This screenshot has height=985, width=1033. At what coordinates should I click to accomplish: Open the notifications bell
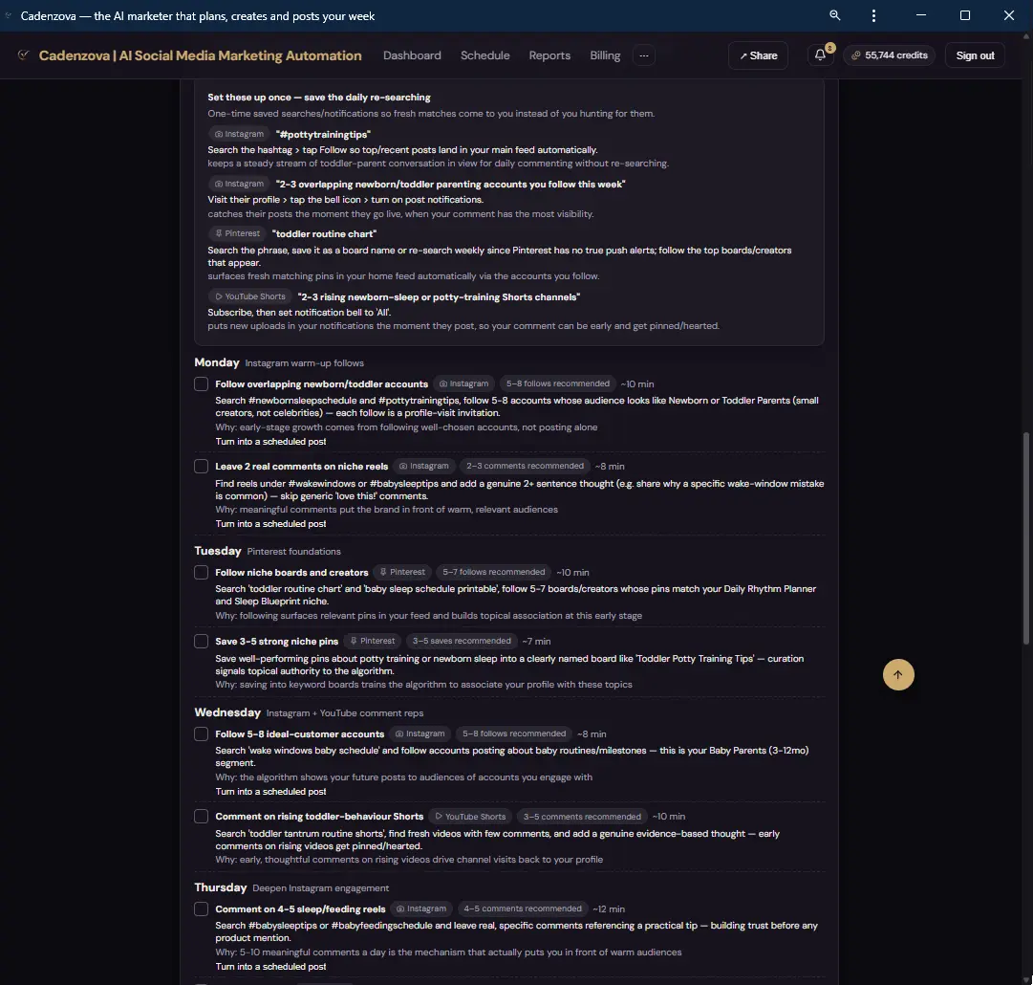click(820, 55)
